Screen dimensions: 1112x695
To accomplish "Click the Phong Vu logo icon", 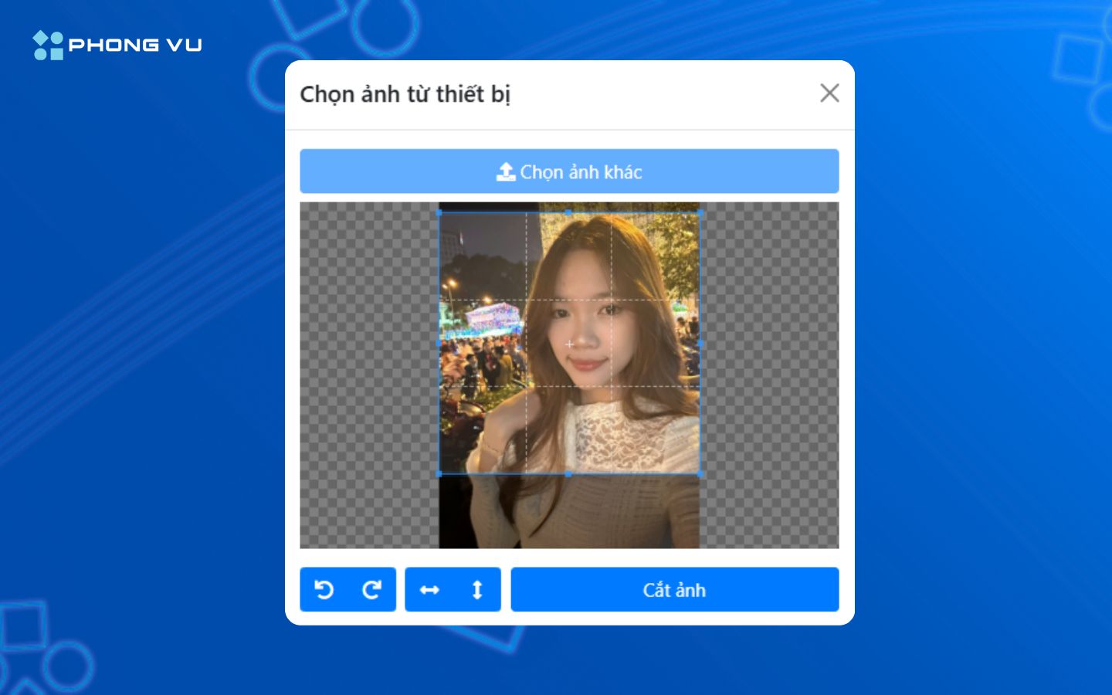I will (46, 44).
